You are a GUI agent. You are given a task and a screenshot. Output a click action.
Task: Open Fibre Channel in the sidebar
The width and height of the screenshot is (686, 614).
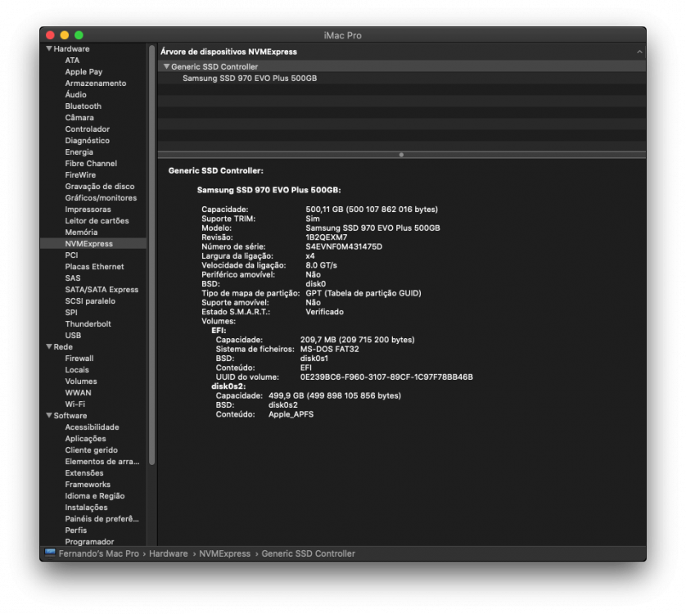(91, 163)
